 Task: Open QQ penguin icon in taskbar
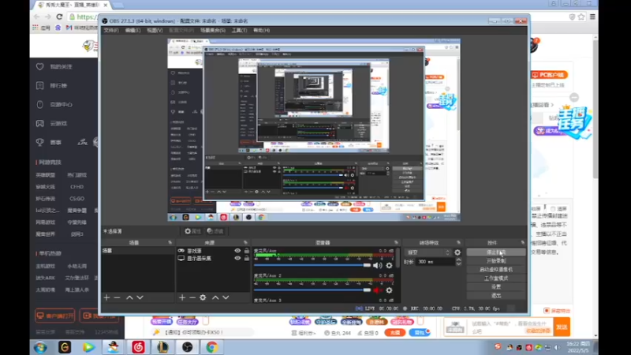(114, 347)
